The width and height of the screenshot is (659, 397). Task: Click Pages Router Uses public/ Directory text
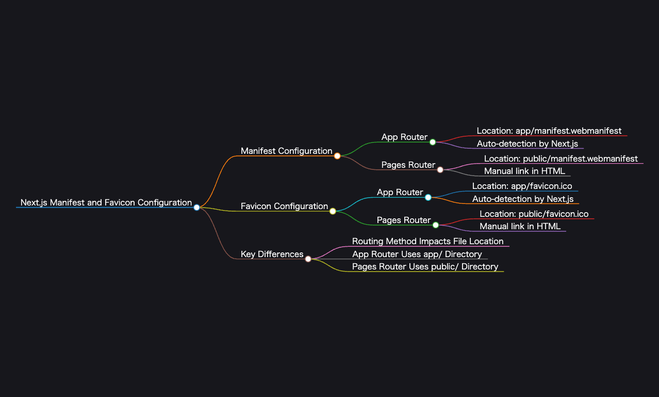pyautogui.click(x=425, y=266)
